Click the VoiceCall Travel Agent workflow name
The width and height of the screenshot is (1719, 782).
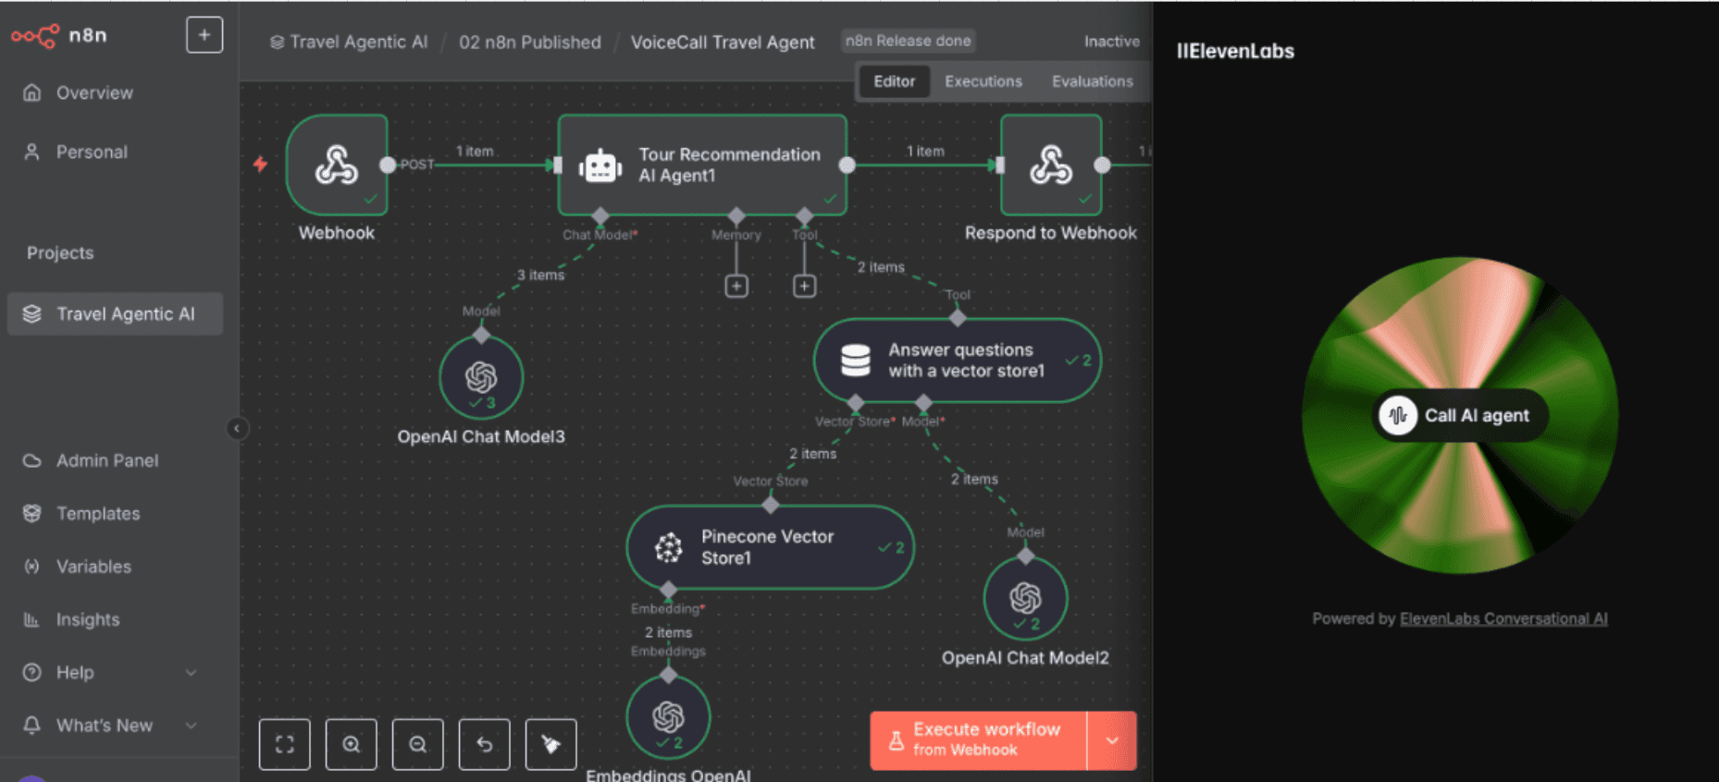pyautogui.click(x=723, y=43)
